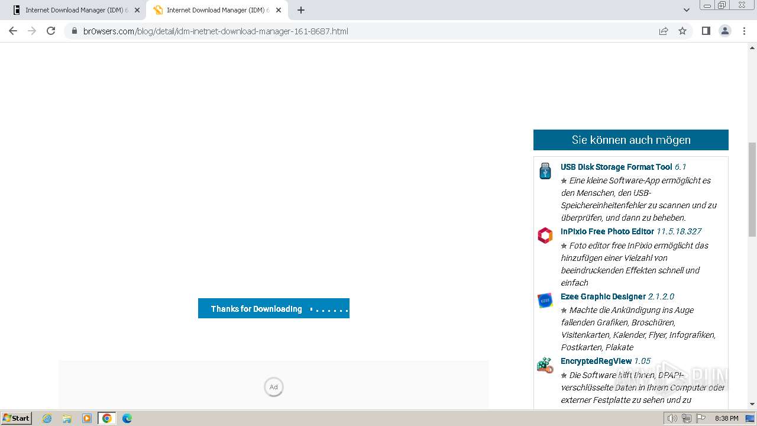
Task: Open EncryptedRegView link
Action: [x=596, y=361]
